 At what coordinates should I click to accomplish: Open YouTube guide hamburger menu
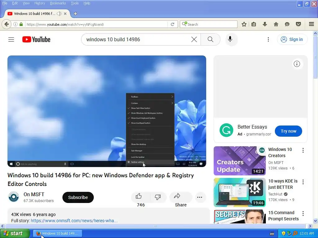11,39
